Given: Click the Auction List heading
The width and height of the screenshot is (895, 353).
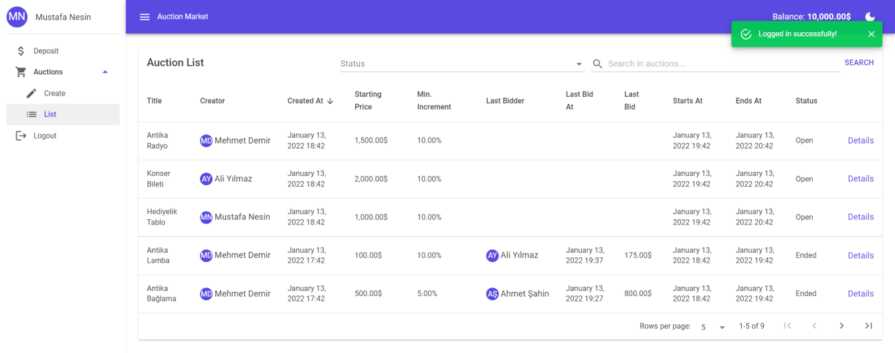Looking at the screenshot, I should pyautogui.click(x=175, y=63).
